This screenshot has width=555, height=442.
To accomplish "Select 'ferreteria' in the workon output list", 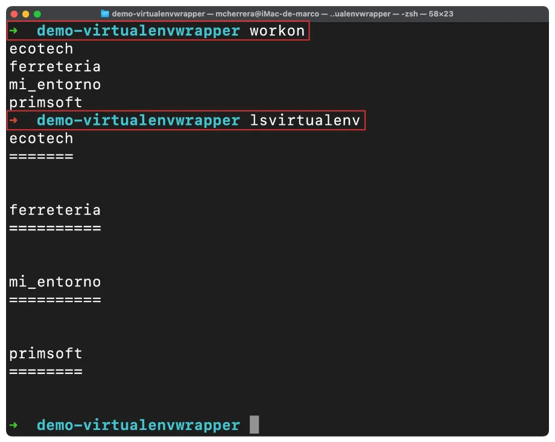I will tap(55, 67).
